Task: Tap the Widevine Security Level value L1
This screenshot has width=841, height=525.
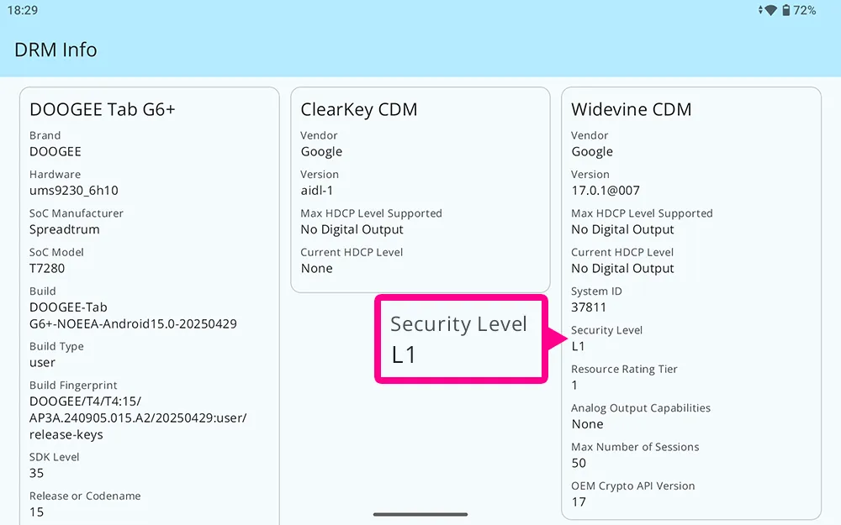Action: coord(579,347)
